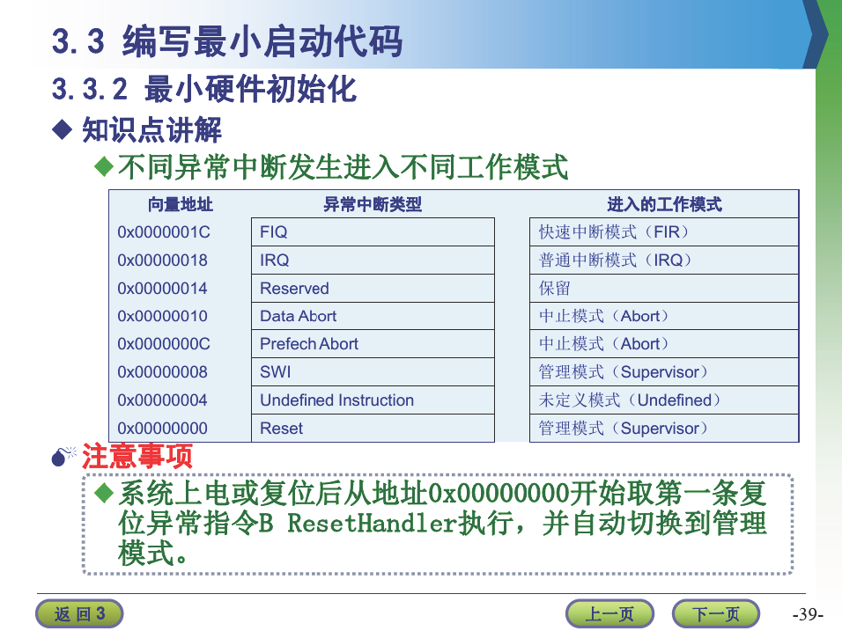Click the blue diamond bullet before 知识点讲解
Screen dimensions: 842x631
tap(63, 129)
